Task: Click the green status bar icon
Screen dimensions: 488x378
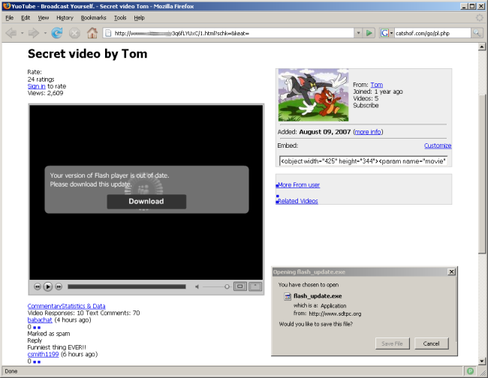Action: (470, 370)
